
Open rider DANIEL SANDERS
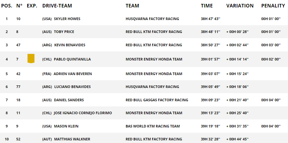(69, 100)
